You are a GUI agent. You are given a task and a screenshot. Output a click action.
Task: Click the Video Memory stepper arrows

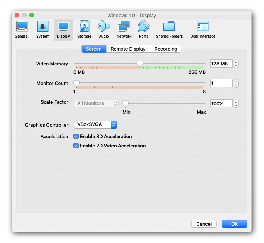236,64
